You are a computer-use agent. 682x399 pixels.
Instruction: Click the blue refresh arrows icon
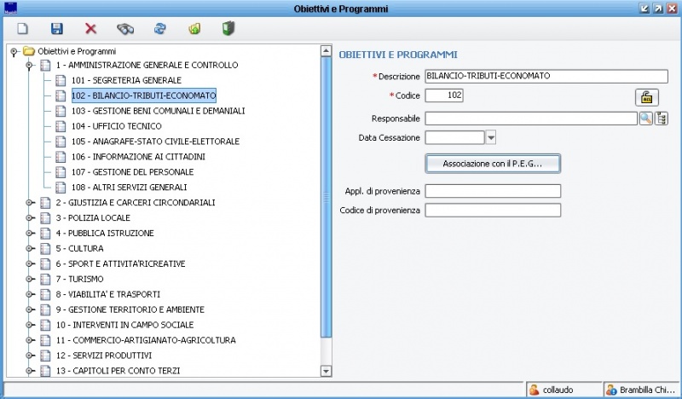coord(160,29)
